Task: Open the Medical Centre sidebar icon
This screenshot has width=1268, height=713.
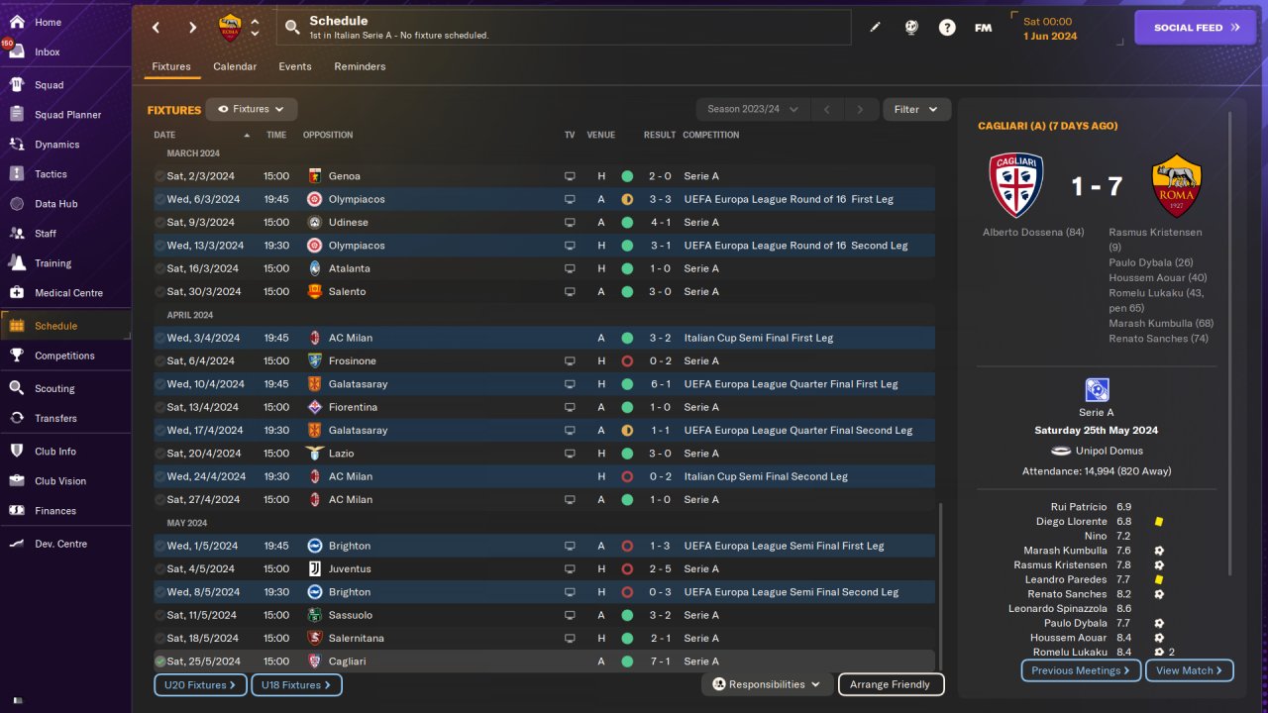Action: (x=16, y=293)
